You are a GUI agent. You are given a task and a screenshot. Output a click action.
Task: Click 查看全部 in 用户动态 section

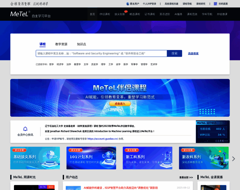[x=186, y=177]
